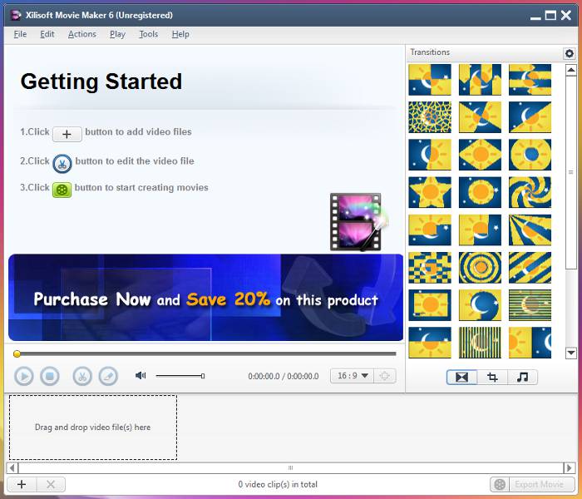The width and height of the screenshot is (582, 499).
Task: Click the effects edit icon beside scissors
Action: [108, 376]
